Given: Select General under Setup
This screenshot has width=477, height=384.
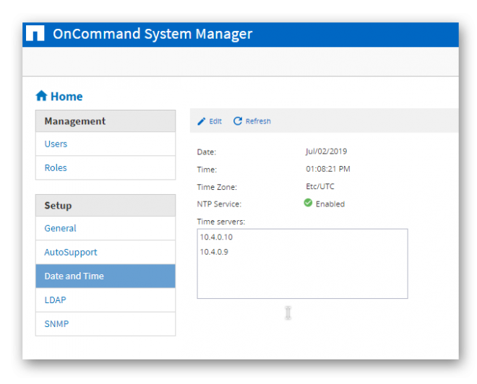Looking at the screenshot, I should pos(106,228).
